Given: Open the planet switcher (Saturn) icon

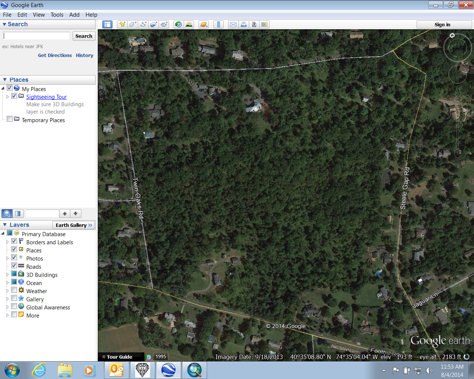Looking at the screenshot, I should [204, 24].
